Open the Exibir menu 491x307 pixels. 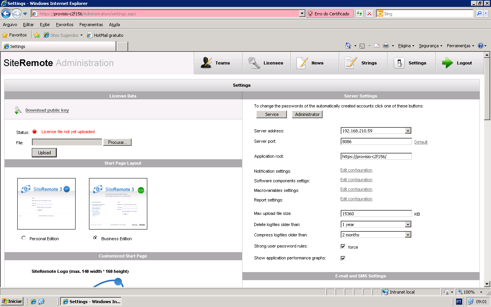45,25
